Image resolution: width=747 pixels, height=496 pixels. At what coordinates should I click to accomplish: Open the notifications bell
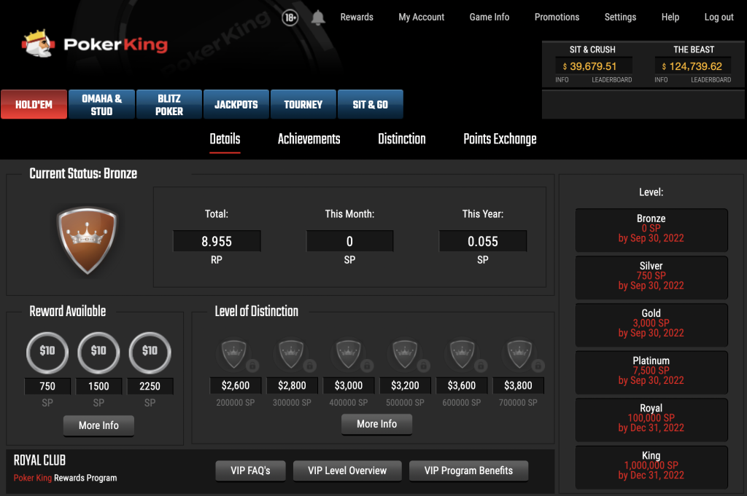point(318,17)
